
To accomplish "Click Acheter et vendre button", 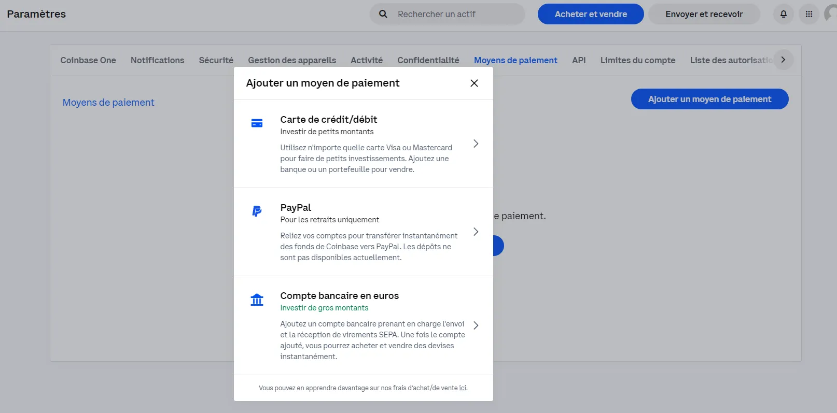I will (x=591, y=14).
